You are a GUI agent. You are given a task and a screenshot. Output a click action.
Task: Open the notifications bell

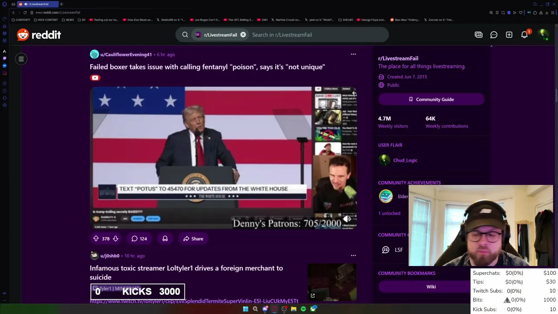524,35
